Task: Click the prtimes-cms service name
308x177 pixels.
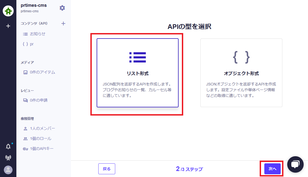Action: coord(34,5)
